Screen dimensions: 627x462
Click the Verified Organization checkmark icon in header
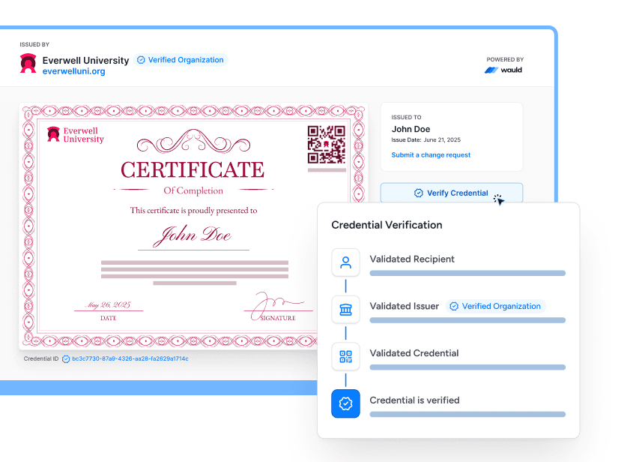coord(140,60)
